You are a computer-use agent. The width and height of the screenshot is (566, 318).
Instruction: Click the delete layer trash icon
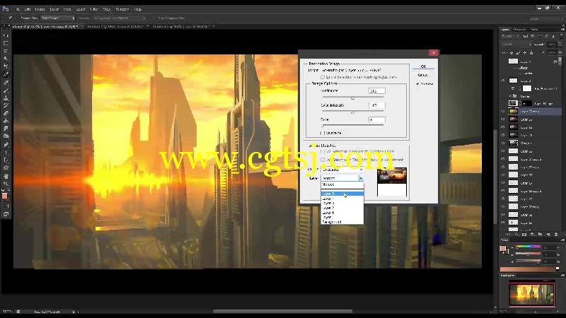(556, 235)
